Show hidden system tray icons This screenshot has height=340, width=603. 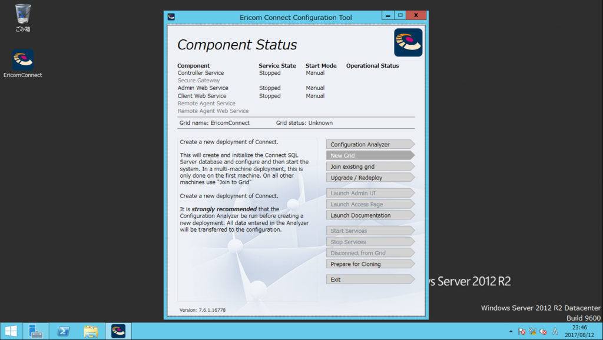(511, 331)
